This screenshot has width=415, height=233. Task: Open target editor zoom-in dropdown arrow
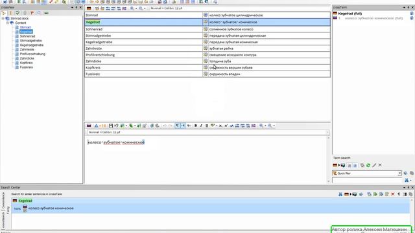(265, 126)
